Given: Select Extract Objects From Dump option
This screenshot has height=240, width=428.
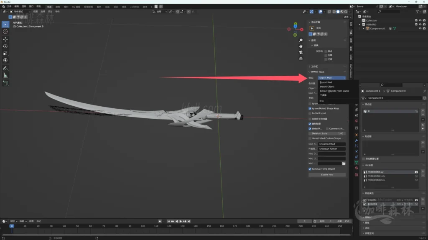Looking at the screenshot, I should click(334, 91).
